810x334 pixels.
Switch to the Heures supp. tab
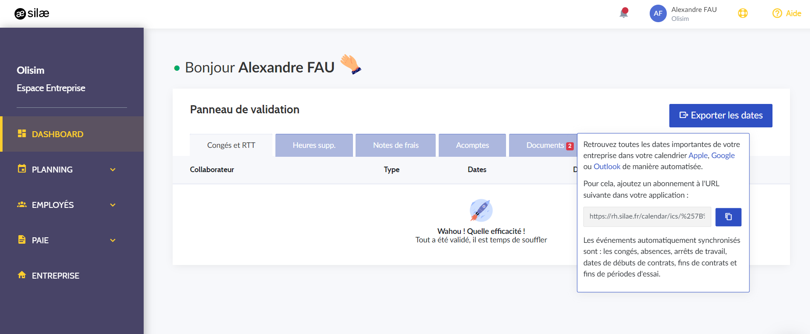click(x=314, y=145)
